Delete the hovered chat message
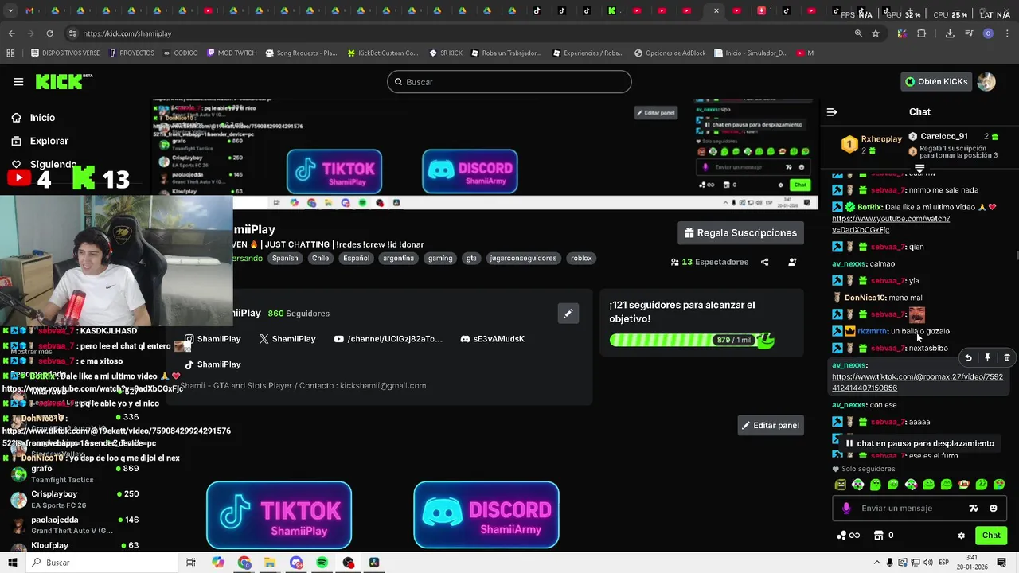The image size is (1019, 573). pyautogui.click(x=1006, y=358)
